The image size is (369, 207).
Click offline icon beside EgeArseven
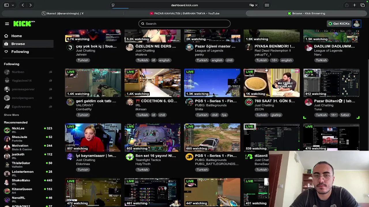(50, 107)
